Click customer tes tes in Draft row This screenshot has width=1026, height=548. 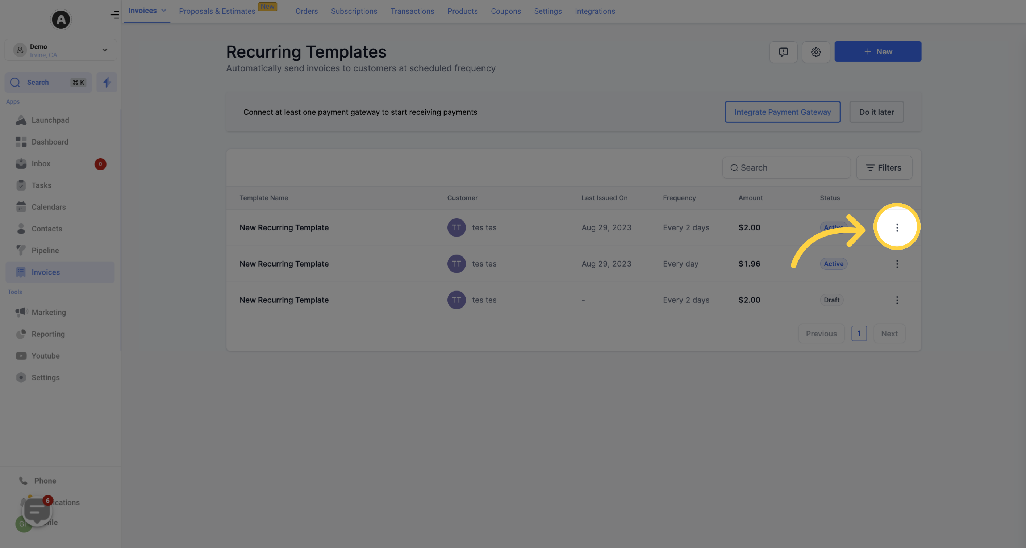point(484,300)
